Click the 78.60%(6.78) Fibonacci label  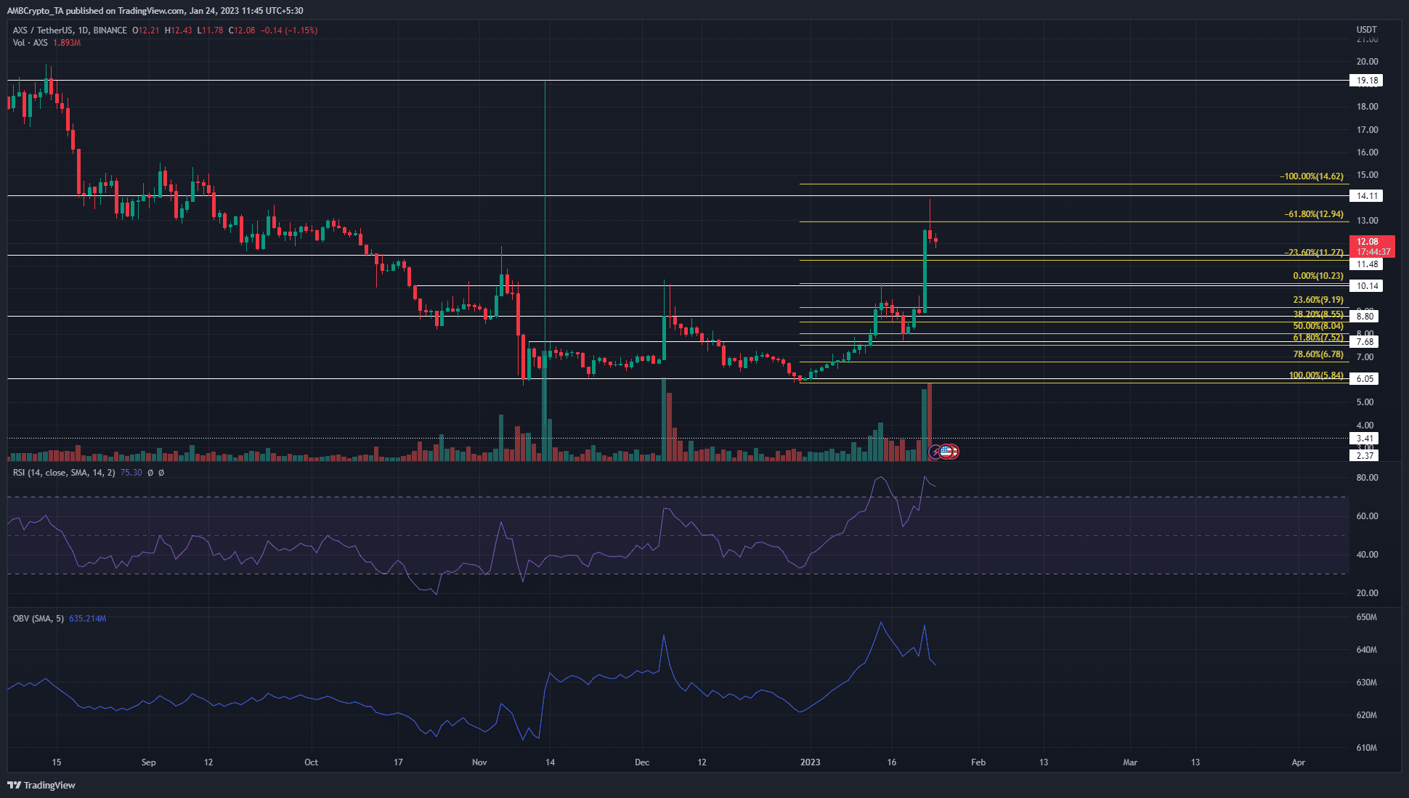pos(1318,354)
